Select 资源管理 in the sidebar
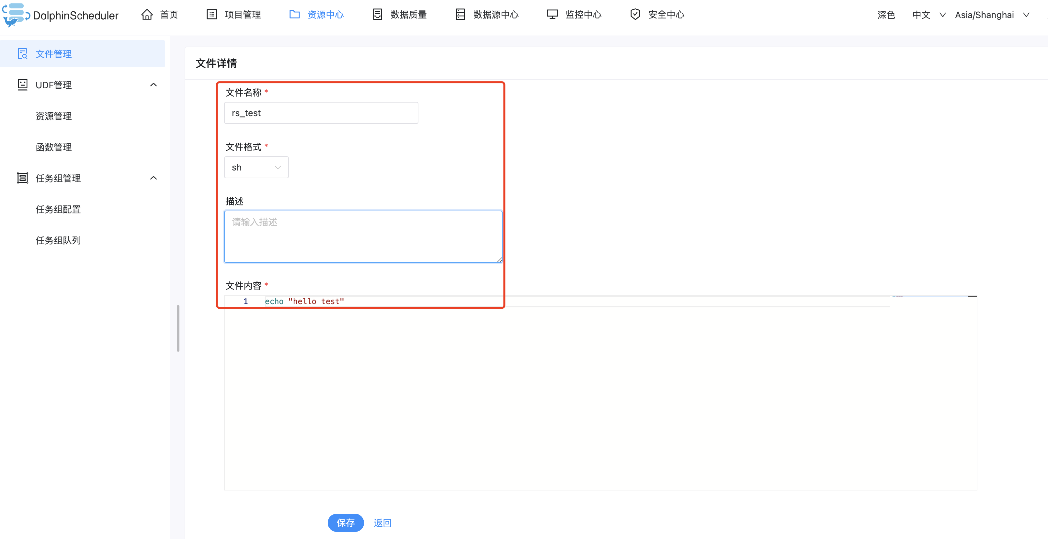This screenshot has width=1048, height=539. tap(54, 116)
